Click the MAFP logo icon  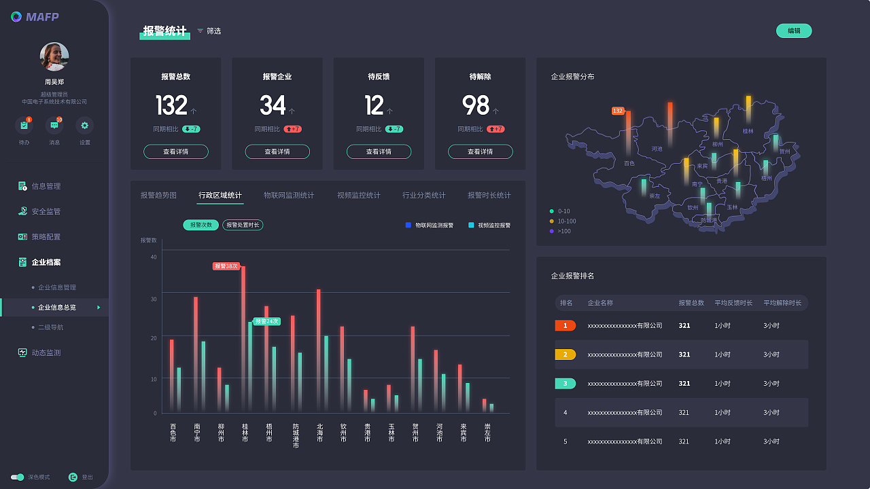click(16, 17)
